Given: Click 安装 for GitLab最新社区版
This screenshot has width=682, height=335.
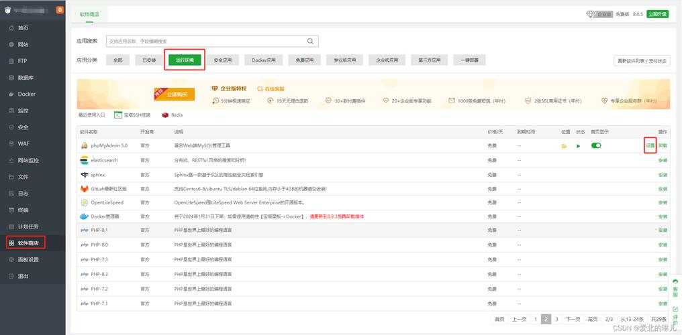Looking at the screenshot, I should click(663, 189).
